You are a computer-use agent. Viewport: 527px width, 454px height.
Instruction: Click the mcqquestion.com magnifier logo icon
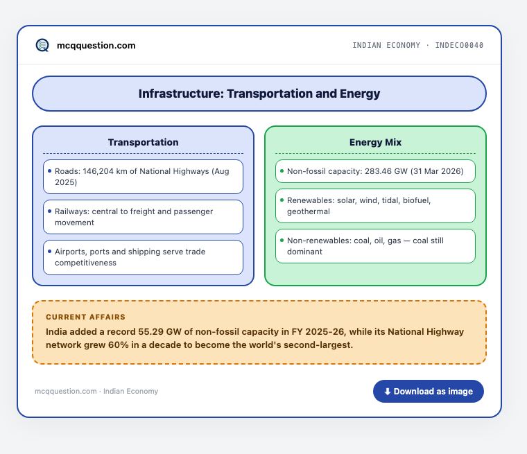pyautogui.click(x=42, y=45)
